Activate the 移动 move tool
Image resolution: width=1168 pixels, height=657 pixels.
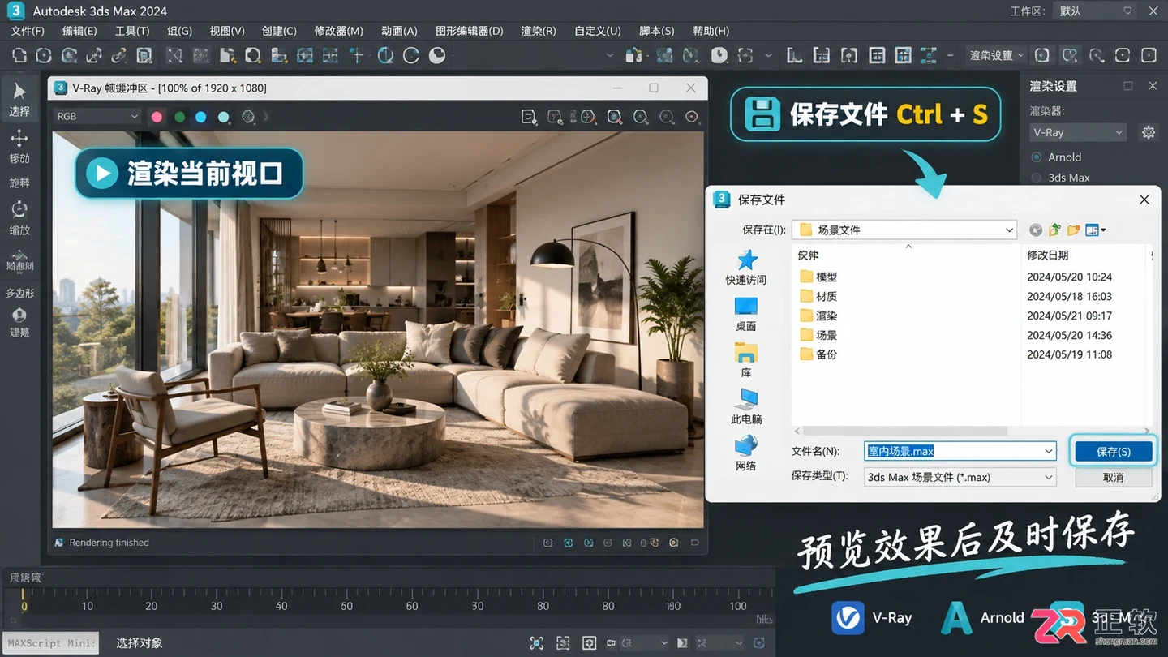(19, 147)
